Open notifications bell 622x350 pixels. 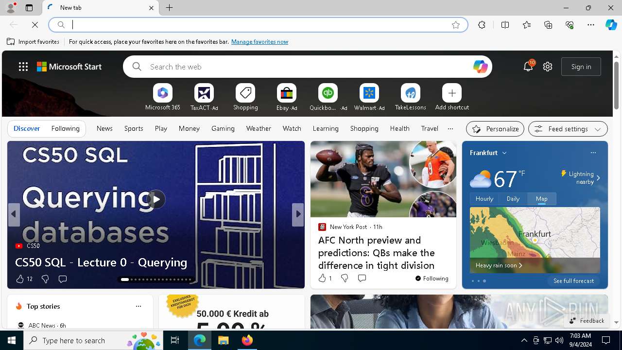coord(528,67)
